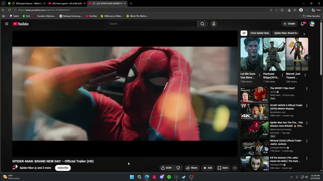Open options menu for 'Michael (2026) Official Trailer'
This screenshot has width=323, height=181.
coord(307,141)
